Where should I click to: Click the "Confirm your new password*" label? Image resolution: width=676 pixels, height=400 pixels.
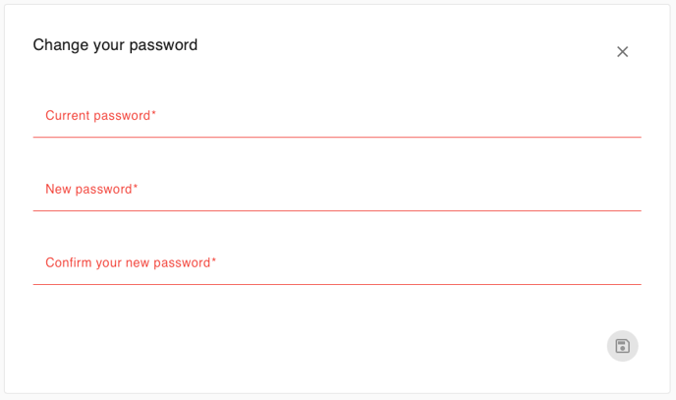(x=131, y=263)
